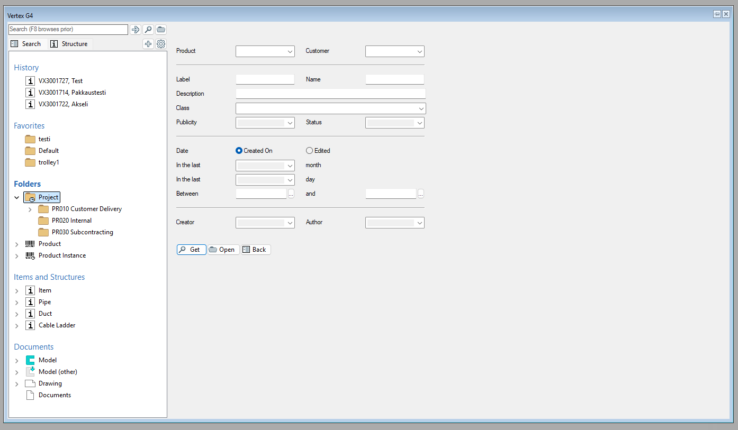
Task: Click the folder icon next to the magnifier
Action: (161, 30)
